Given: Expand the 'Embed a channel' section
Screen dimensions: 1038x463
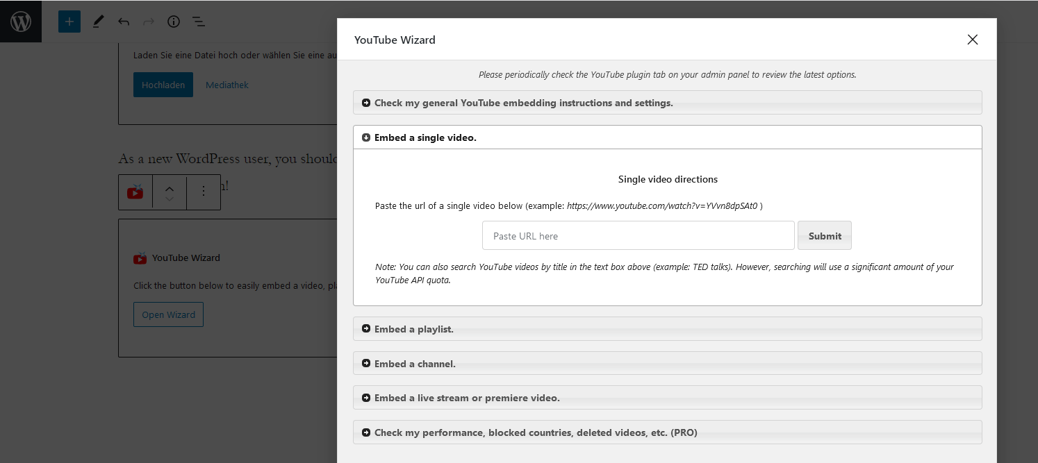Looking at the screenshot, I should tap(668, 364).
